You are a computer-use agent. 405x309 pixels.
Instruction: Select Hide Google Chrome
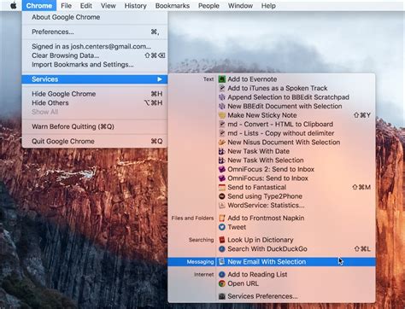point(95,94)
